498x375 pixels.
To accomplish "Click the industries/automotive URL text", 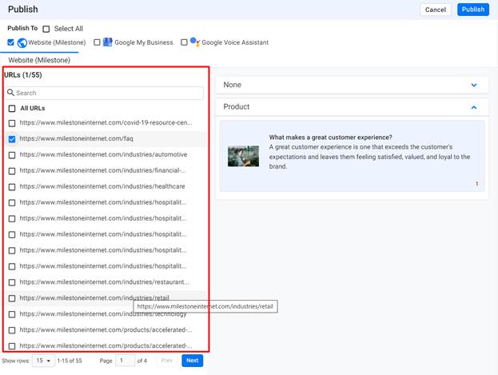I will 103,154.
